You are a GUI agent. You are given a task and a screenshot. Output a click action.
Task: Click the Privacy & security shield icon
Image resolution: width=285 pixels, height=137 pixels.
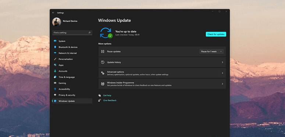55,95
